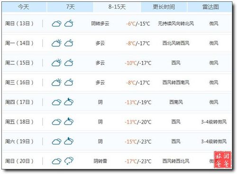Select the date label 周五（18日）
This screenshot has height=174, width=237.
(x=19, y=122)
